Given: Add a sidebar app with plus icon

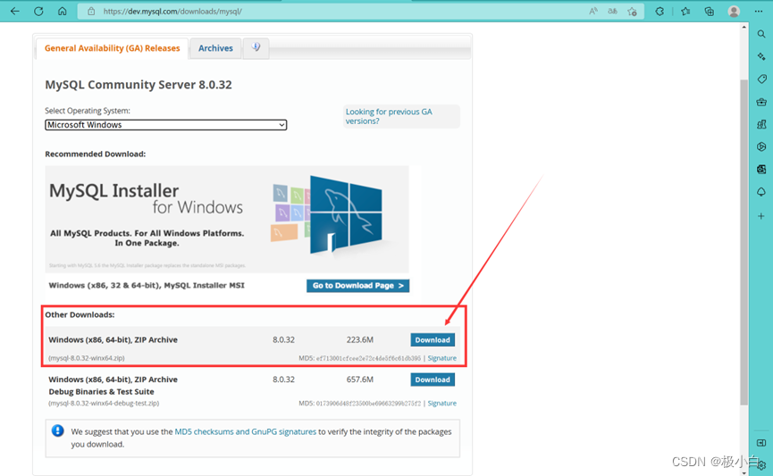Looking at the screenshot, I should pos(761,216).
